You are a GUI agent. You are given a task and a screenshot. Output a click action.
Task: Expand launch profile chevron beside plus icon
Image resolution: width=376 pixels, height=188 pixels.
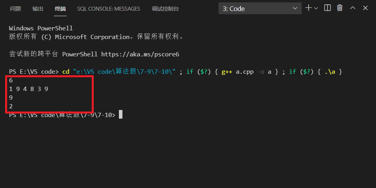[316, 8]
